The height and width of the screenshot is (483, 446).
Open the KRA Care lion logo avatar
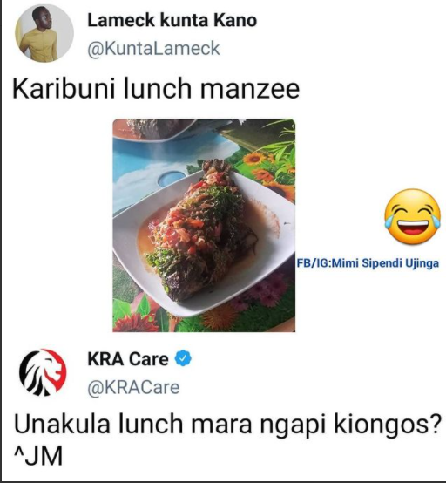click(x=43, y=372)
